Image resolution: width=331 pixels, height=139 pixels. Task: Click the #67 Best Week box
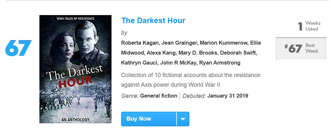pos(301,48)
